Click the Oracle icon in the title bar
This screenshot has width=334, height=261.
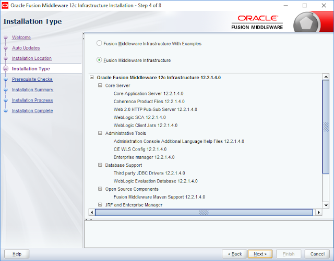(5, 6)
